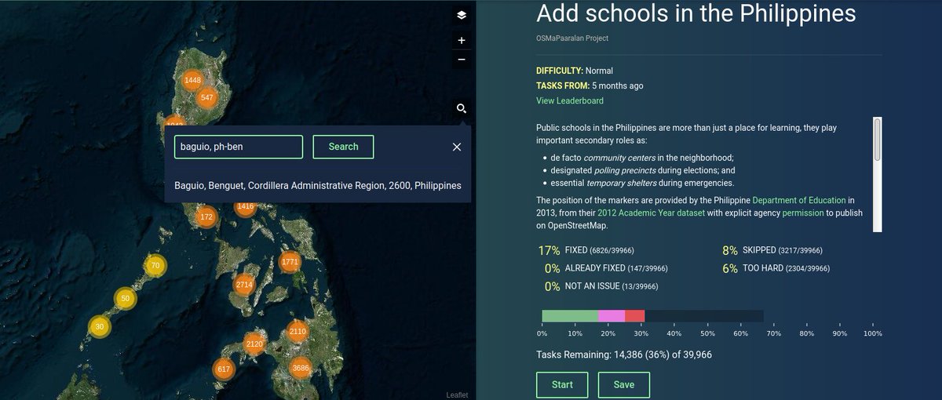Click cluster marker 2714
Image resolution: width=942 pixels, height=400 pixels.
(x=244, y=285)
